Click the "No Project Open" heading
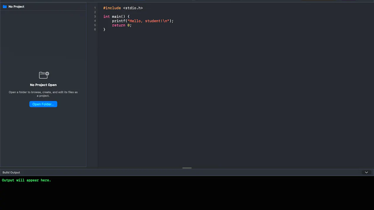The width and height of the screenshot is (374, 210). click(43, 85)
